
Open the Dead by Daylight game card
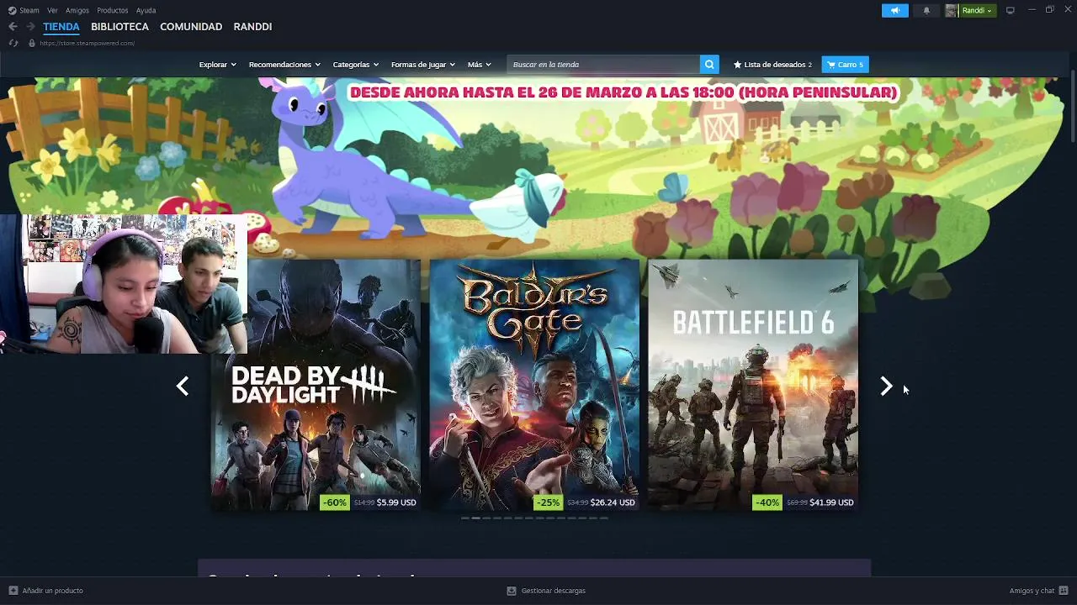[316, 385]
